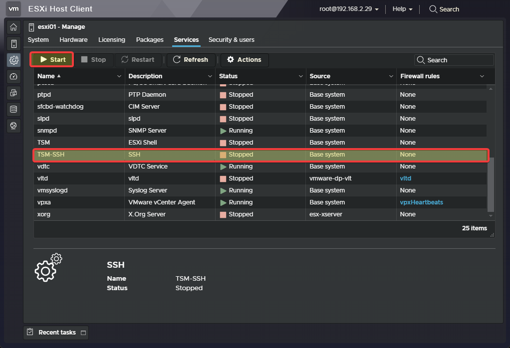Viewport: 510px width, 348px height.
Task: Open the Monitor gauge sidebar icon
Action: (13, 76)
